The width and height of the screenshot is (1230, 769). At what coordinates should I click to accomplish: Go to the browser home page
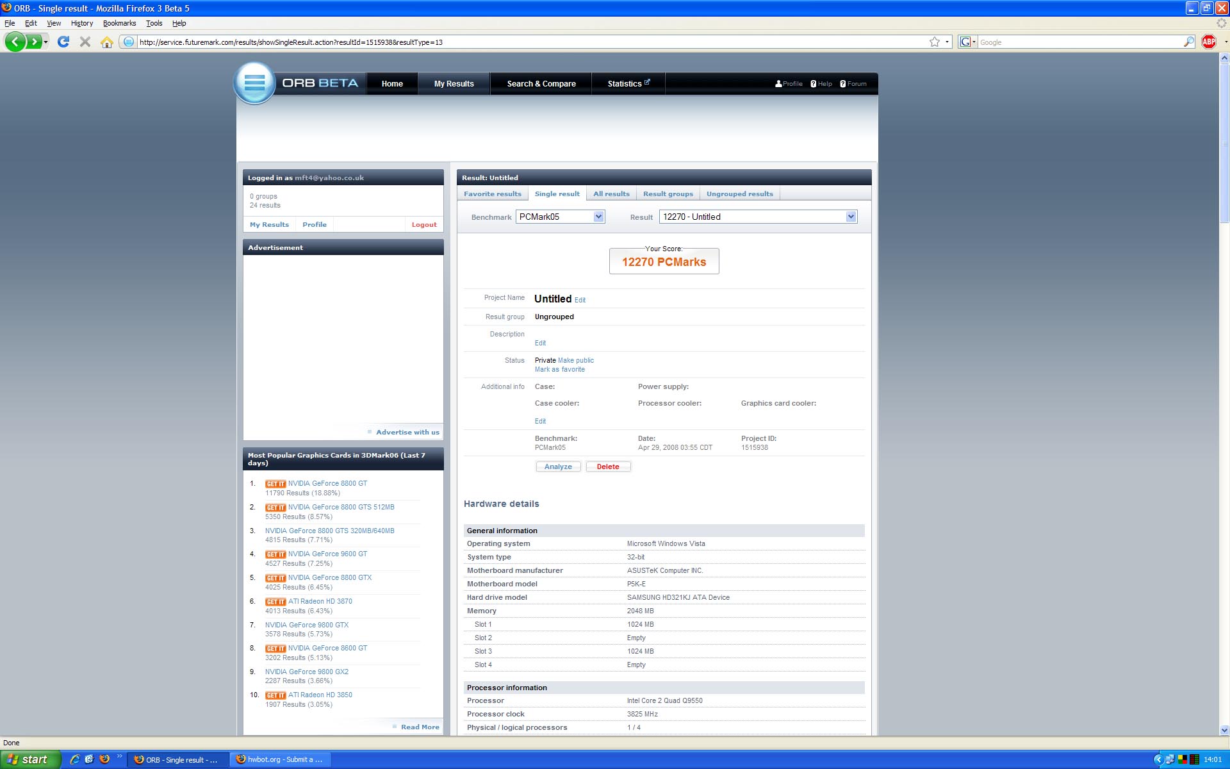(107, 42)
